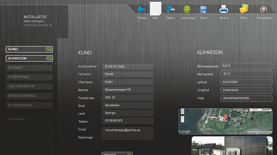Open the DIMENSIONERING sidebar section
This screenshot has width=277, height=155.
(x=29, y=96)
